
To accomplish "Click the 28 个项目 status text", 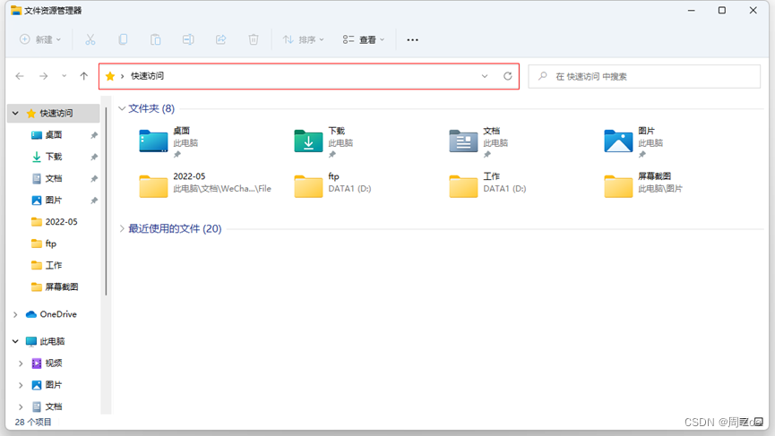I will tap(32, 423).
